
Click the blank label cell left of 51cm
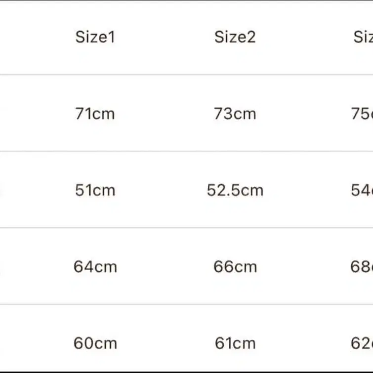coord(20,190)
